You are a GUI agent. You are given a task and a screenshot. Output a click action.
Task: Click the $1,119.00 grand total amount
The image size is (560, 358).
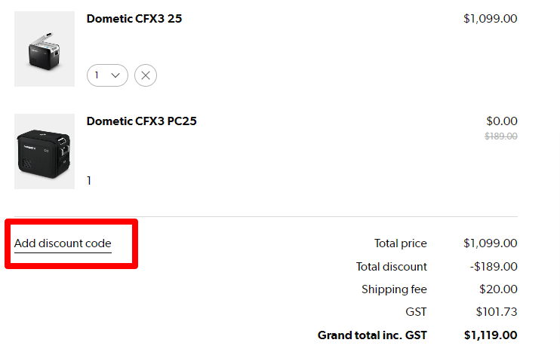[x=491, y=335]
